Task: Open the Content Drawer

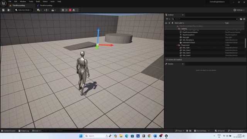Action: pos(8,131)
